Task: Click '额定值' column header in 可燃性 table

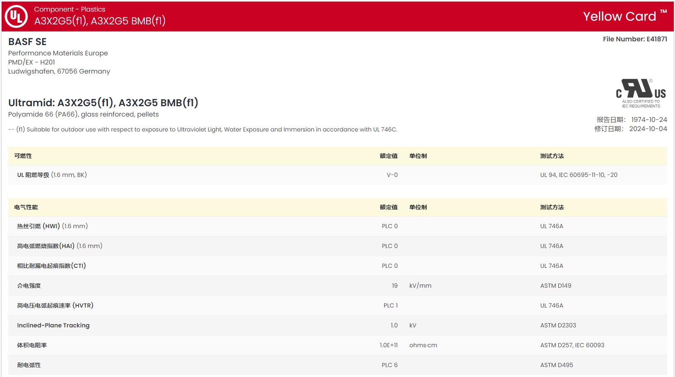Action: coord(389,156)
